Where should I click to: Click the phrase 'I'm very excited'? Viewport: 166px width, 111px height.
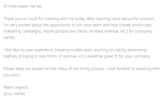coord(17,25)
